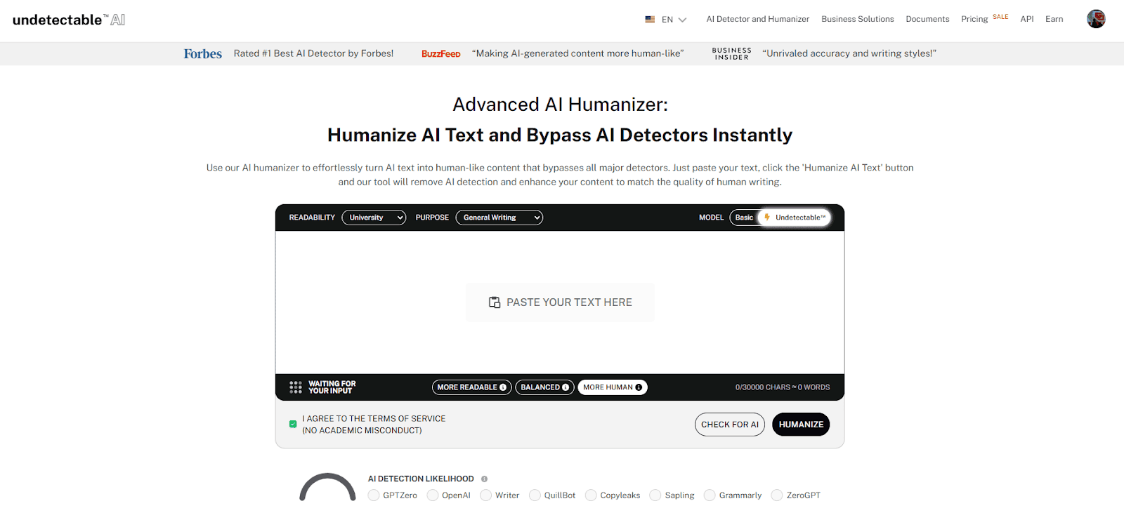Click the dotted grid status icon
Viewport: 1124px width, 527px height.
click(x=296, y=387)
